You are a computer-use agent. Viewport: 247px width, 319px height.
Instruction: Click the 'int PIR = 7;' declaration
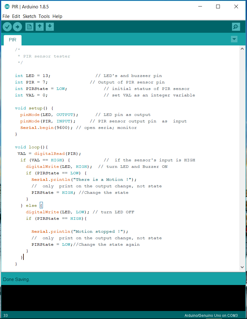(x=31, y=82)
